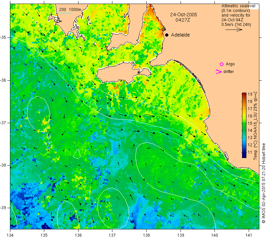The image size is (266, 239).
Task: Click the latitude axis label -36
Action: [x=3, y=80]
